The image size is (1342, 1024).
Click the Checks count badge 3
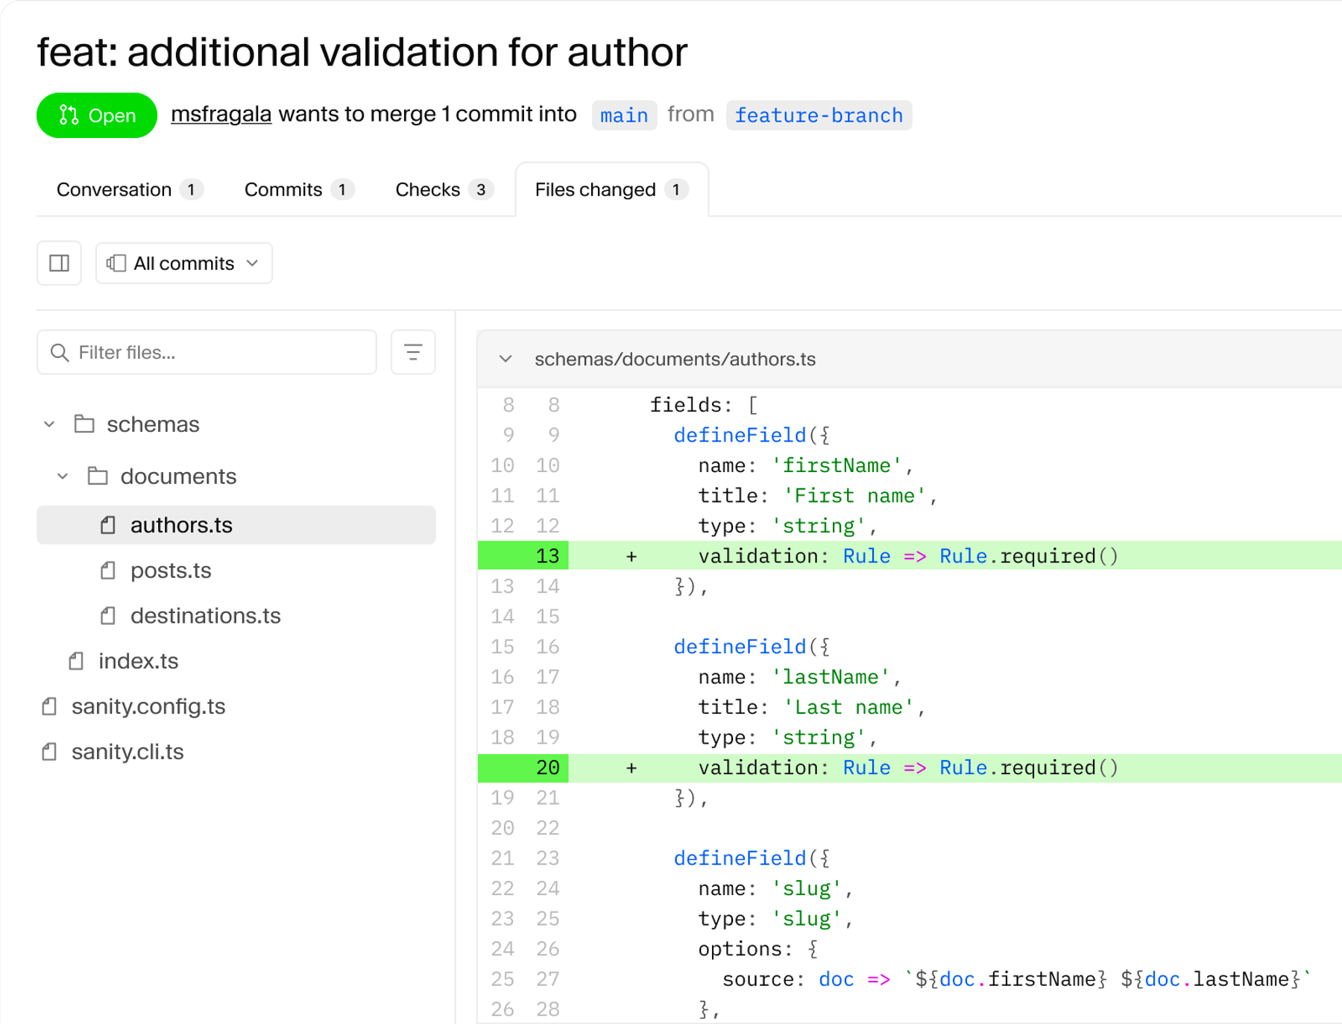coord(481,189)
